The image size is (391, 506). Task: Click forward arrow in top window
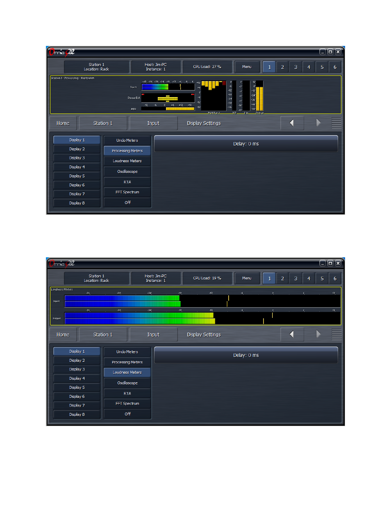[x=318, y=123]
